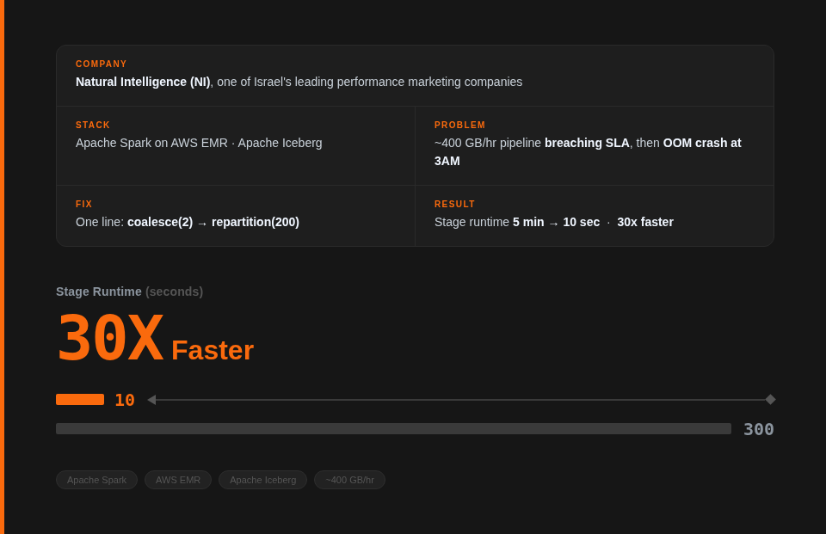The image size is (826, 534).
Task: Select the Apache Spark tag pill
Action: [96, 480]
